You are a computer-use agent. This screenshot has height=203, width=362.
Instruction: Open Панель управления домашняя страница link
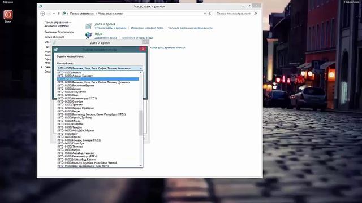58,24
